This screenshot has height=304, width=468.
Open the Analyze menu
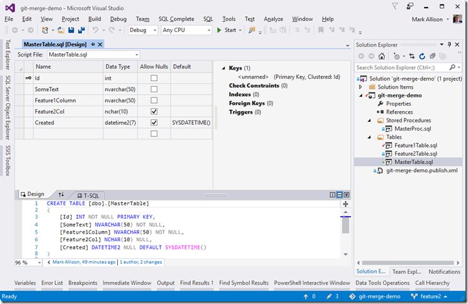273,19
